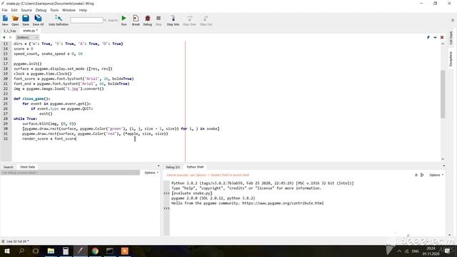Save all files with the Save All icon
Screen dimensions: 457x257
tap(38, 21)
